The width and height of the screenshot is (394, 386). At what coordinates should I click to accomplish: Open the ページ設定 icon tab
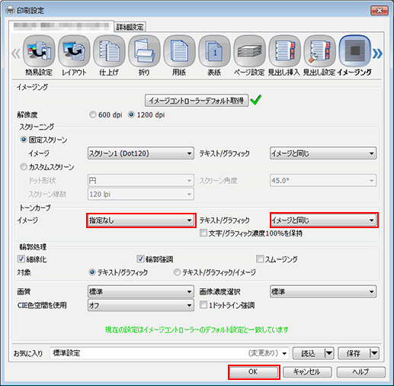249,56
